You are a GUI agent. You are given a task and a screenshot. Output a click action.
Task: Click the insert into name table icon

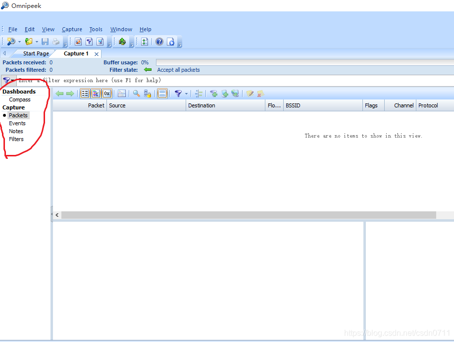225,94
